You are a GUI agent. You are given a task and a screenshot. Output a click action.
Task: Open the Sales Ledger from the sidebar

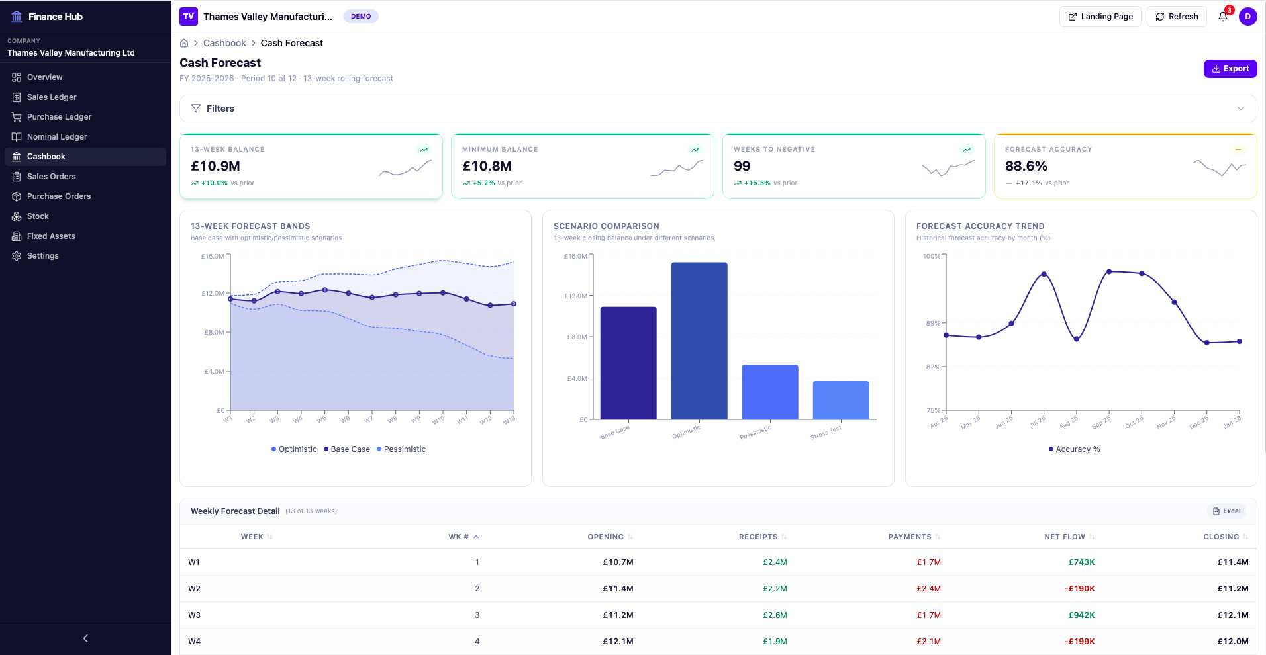[x=52, y=97]
